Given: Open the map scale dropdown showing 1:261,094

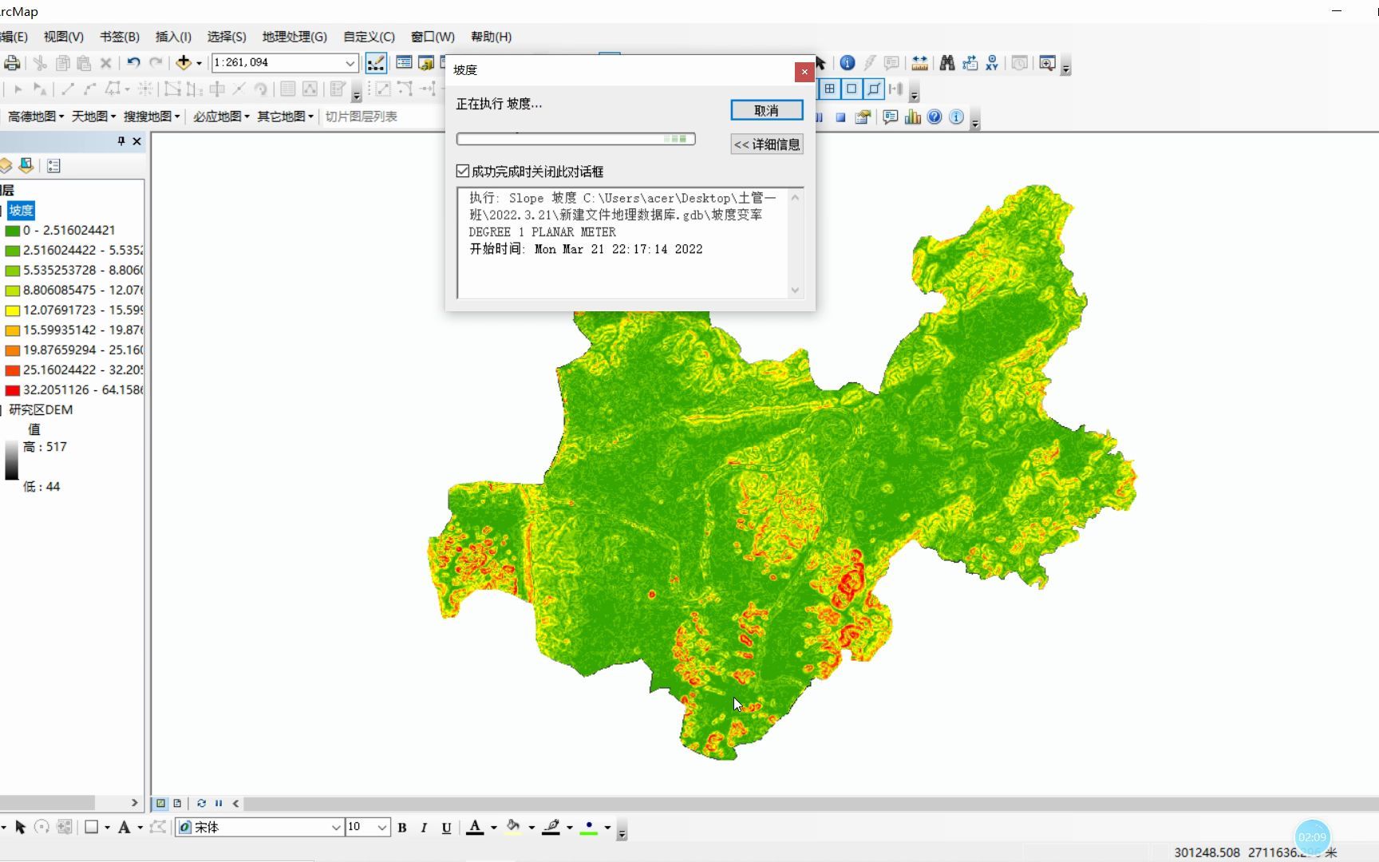Looking at the screenshot, I should click(x=351, y=62).
